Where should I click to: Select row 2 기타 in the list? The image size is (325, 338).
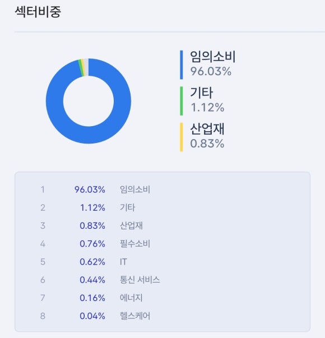[162, 207]
